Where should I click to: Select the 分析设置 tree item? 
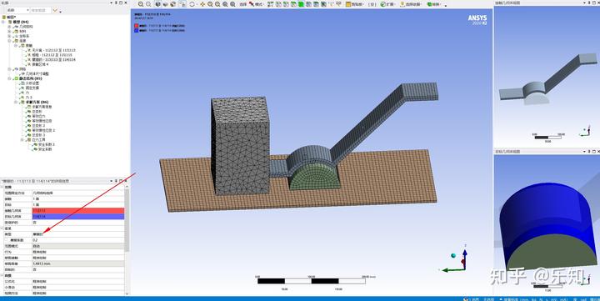tap(32, 83)
